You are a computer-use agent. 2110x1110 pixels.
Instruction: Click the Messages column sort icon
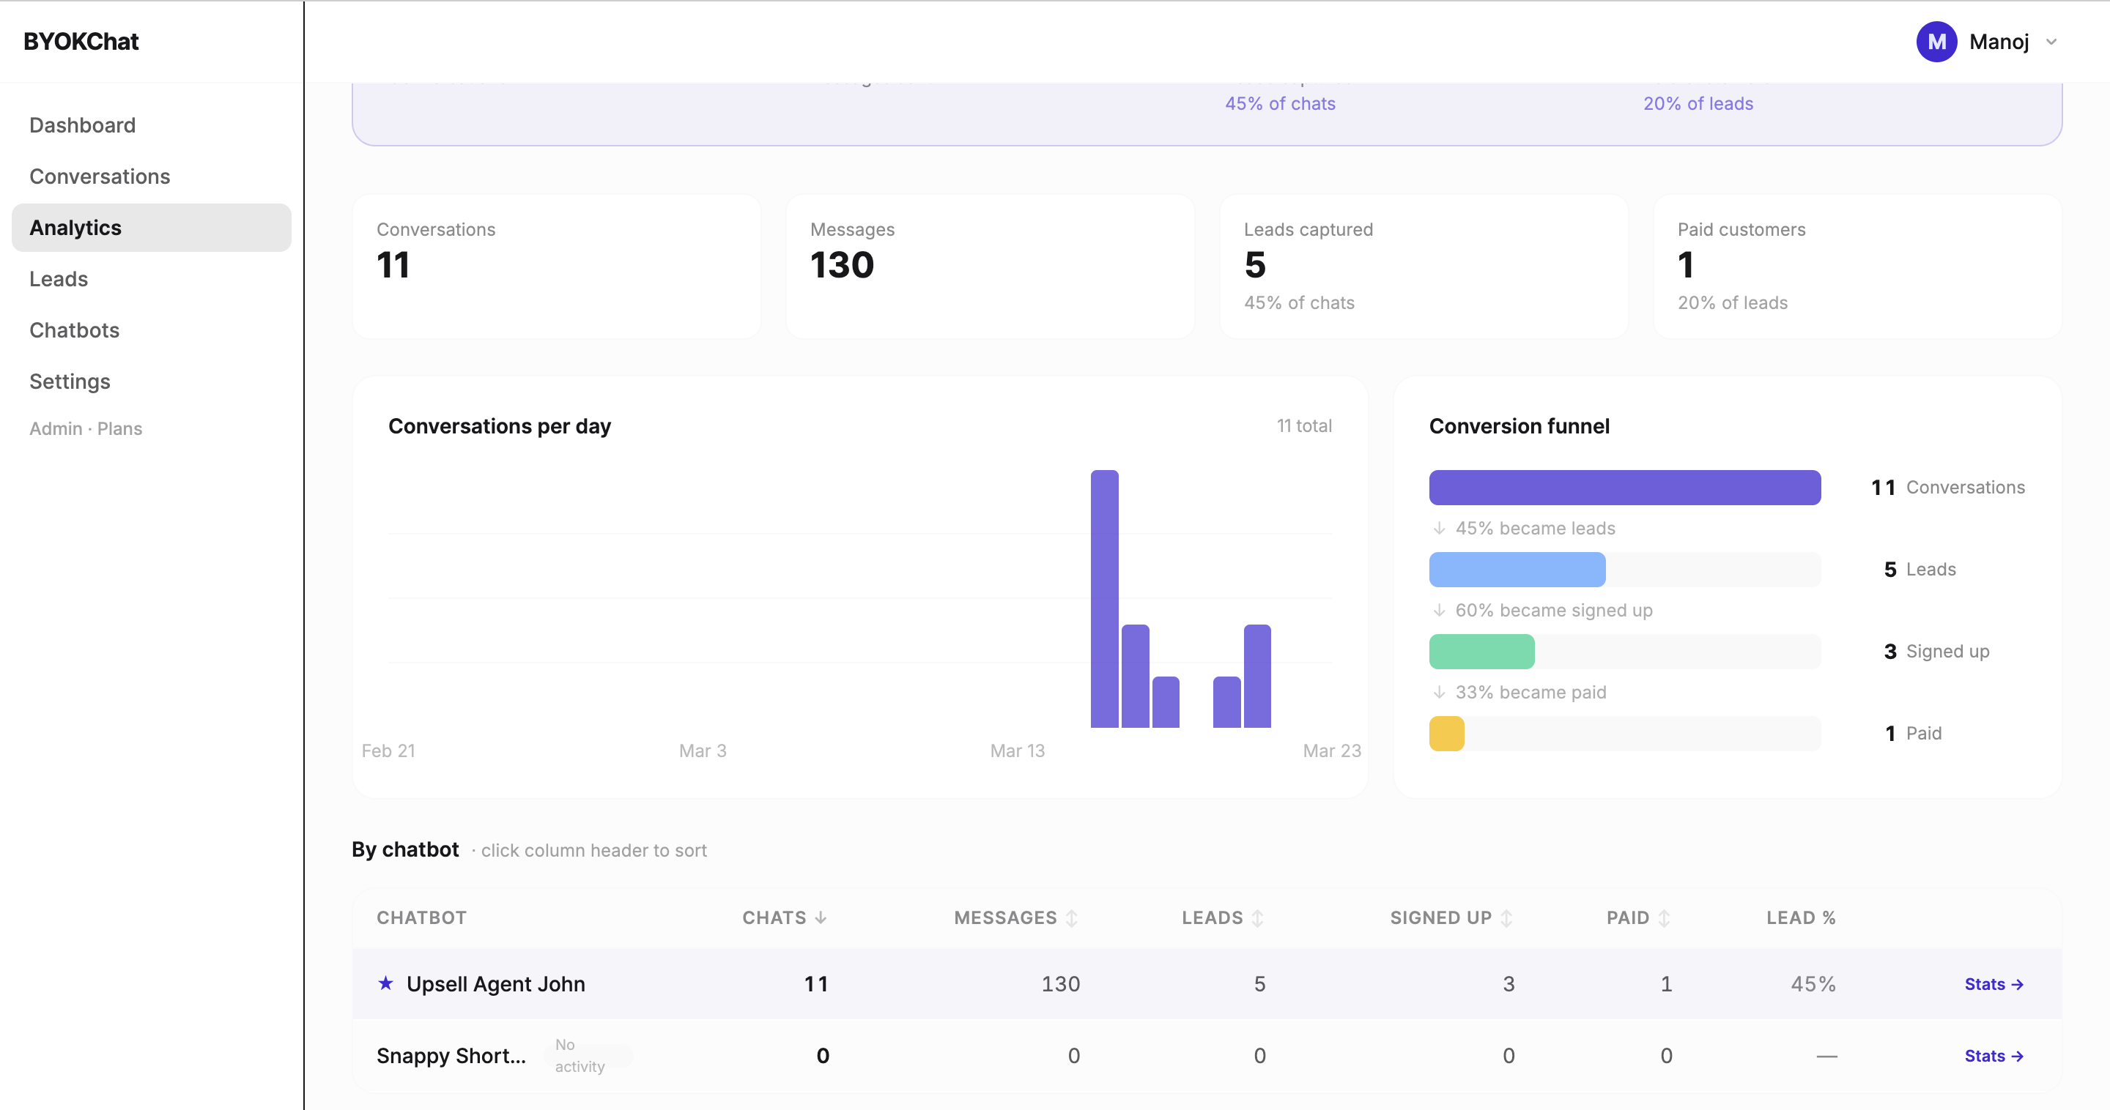1071,918
